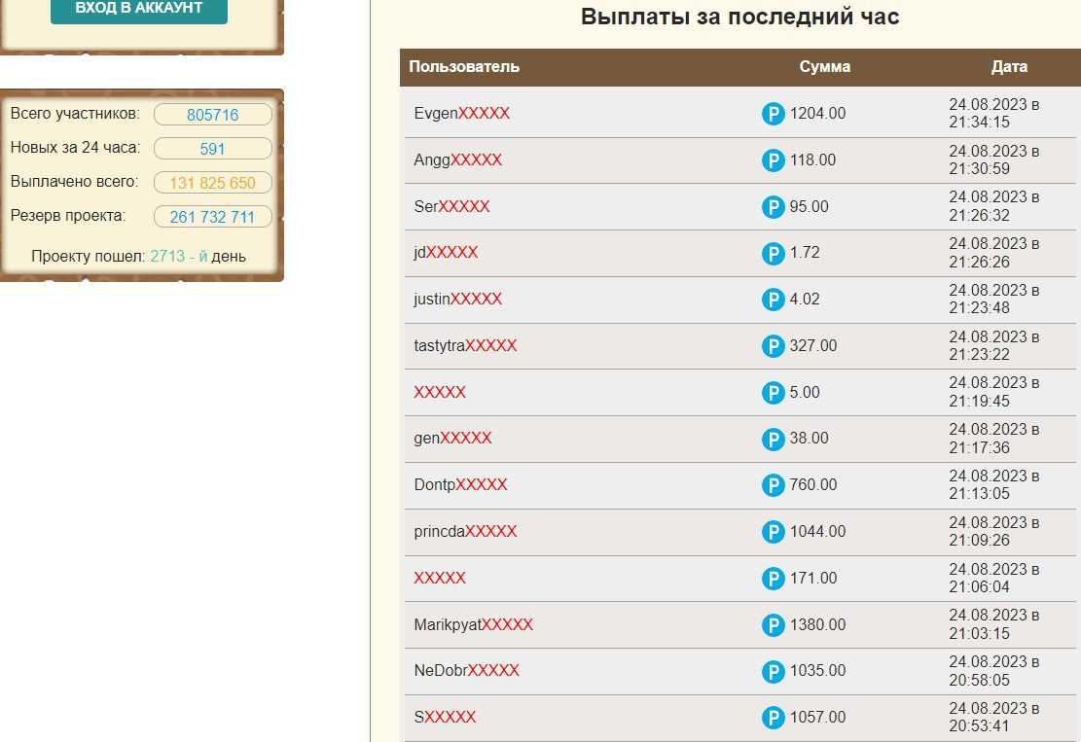Click the ruble icon beside 327.00
The image size is (1081, 742).
773,346
